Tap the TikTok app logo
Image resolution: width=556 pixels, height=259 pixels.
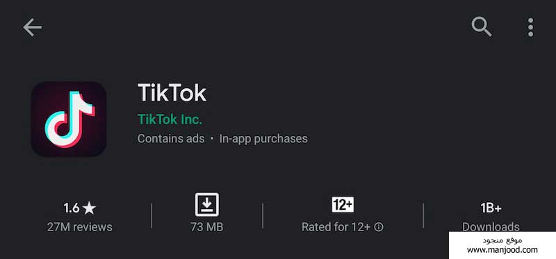tap(68, 119)
